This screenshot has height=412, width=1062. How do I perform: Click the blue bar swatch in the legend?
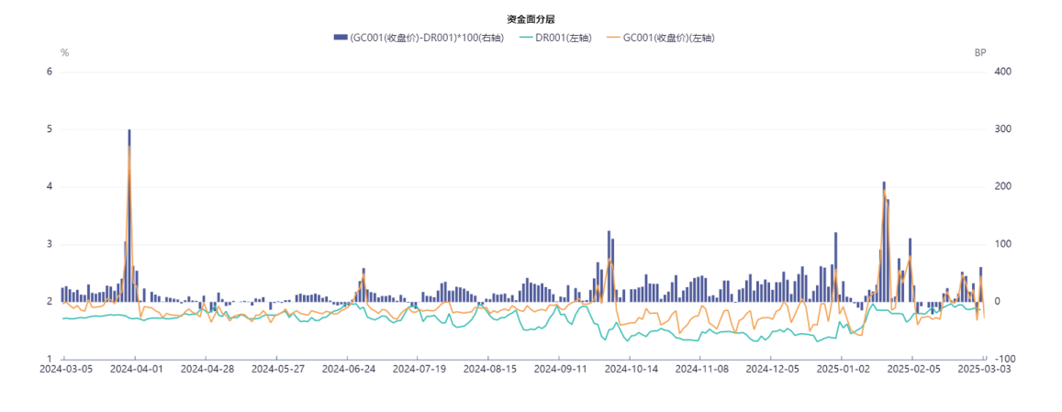pyautogui.click(x=341, y=38)
